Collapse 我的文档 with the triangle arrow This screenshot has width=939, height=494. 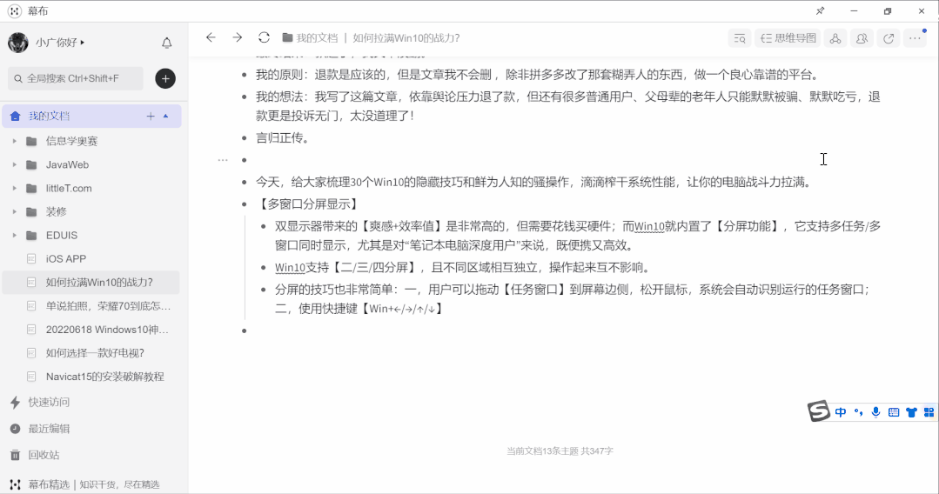166,117
